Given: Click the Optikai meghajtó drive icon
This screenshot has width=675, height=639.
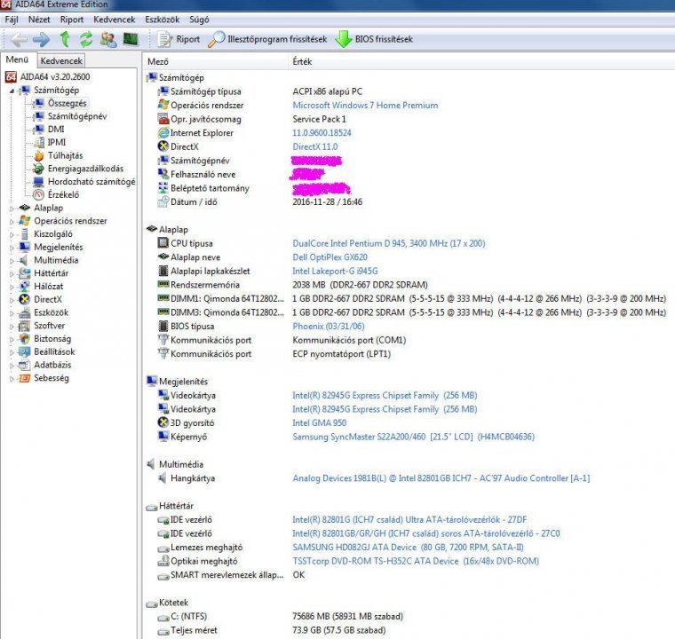Looking at the screenshot, I should 163,561.
